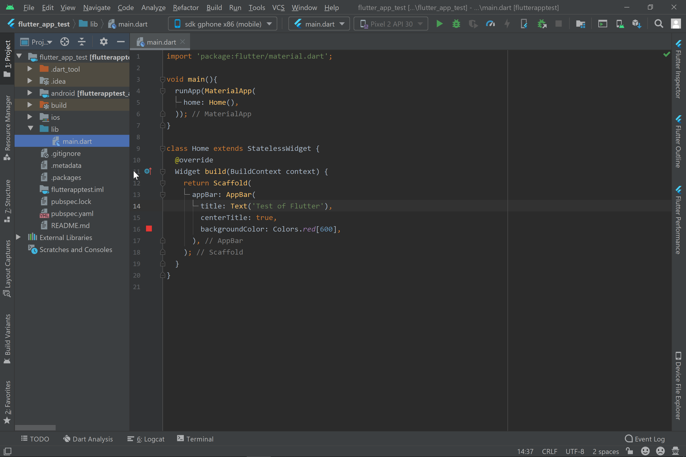Screen dimensions: 686x457
Task: Select pubspec.yaml in the project tree
Action: [x=72, y=213]
